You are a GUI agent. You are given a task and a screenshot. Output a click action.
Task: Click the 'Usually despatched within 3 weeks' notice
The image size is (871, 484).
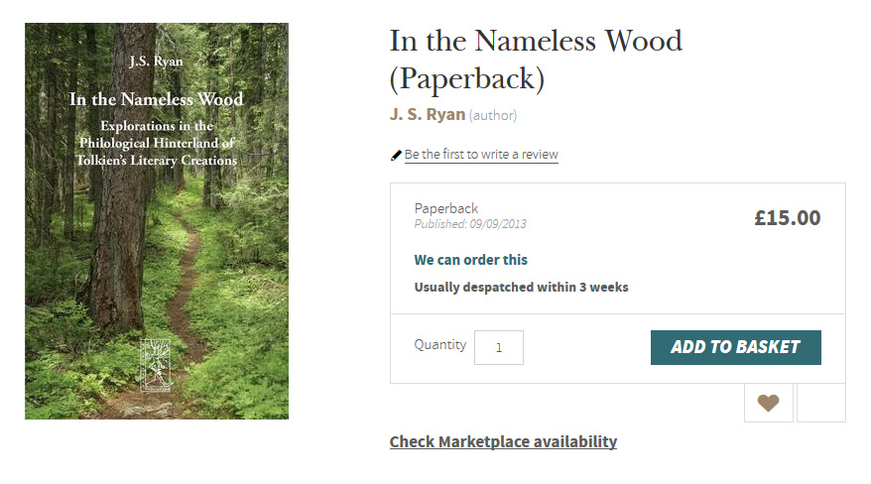click(x=521, y=288)
